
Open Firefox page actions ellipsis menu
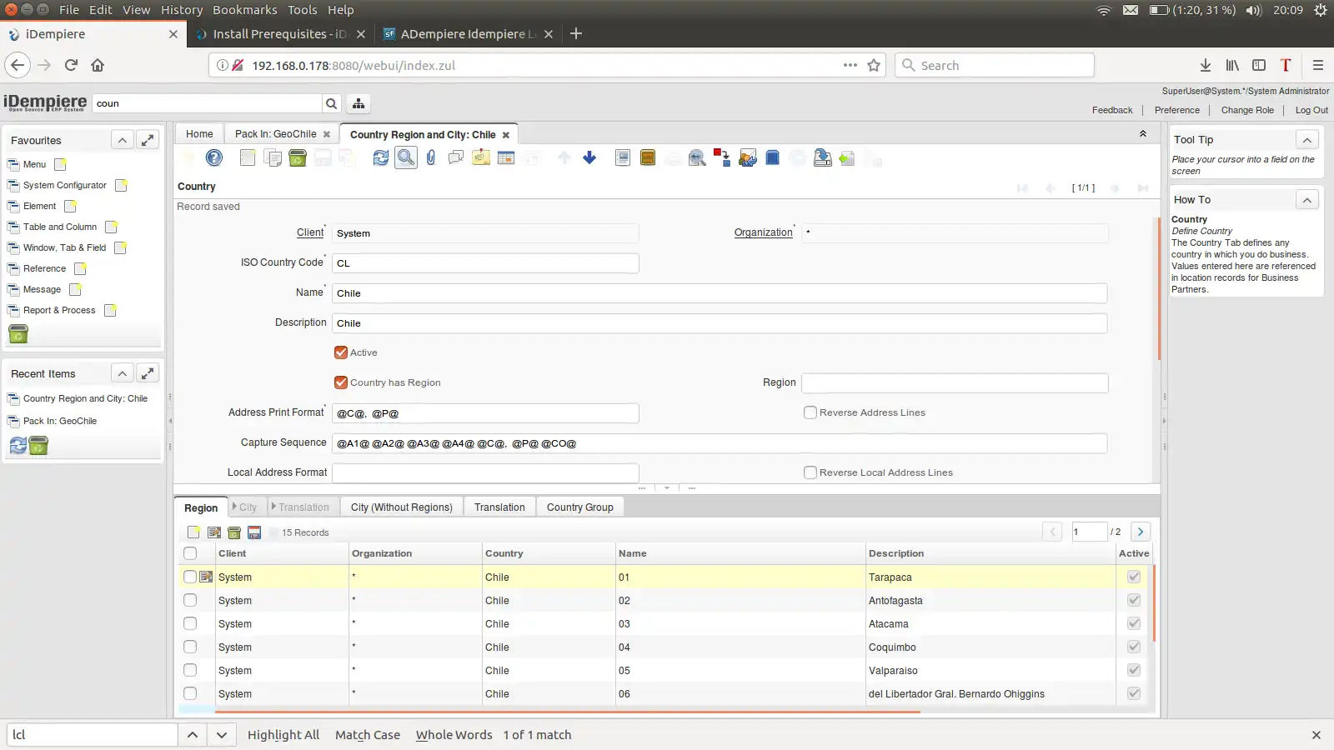pos(850,65)
